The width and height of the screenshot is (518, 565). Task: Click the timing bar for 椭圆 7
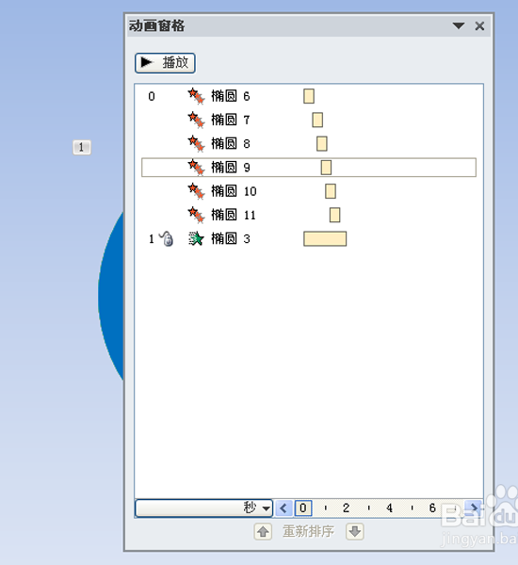click(317, 120)
